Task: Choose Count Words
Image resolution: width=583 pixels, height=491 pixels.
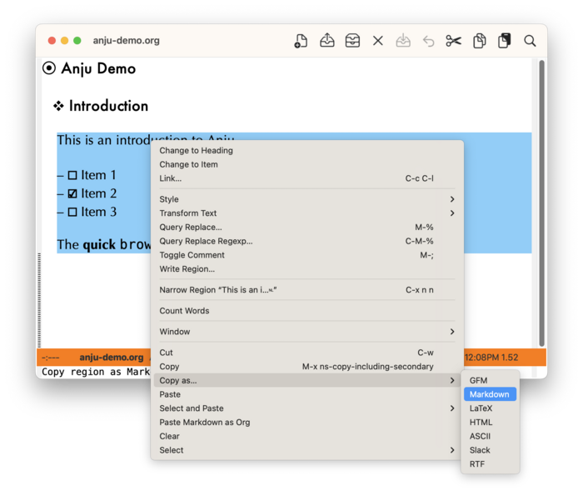Action: click(307, 311)
